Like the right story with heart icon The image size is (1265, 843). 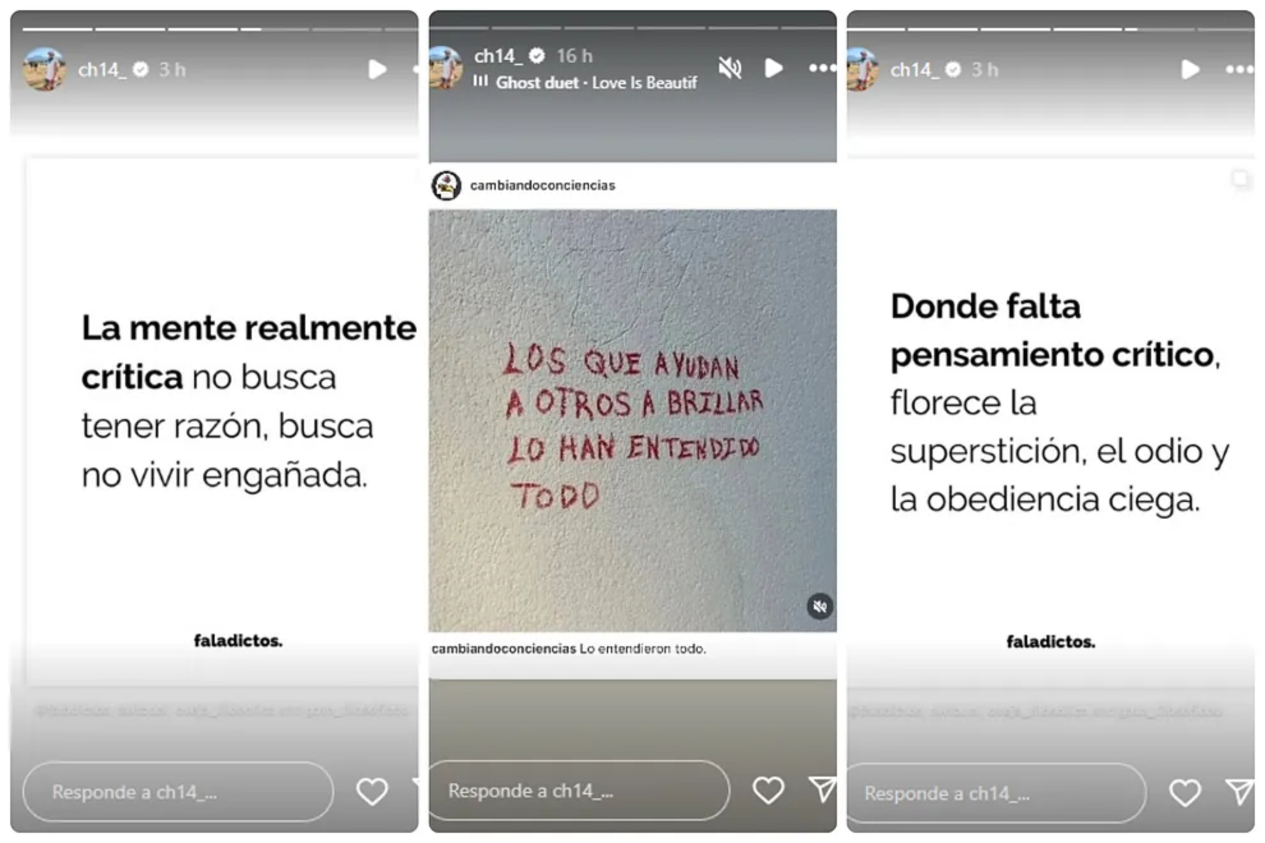point(1184,793)
